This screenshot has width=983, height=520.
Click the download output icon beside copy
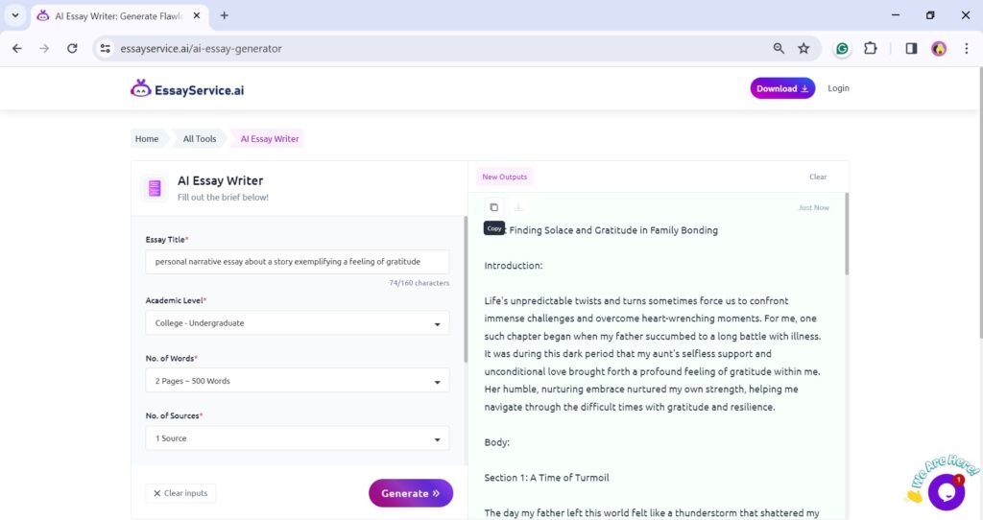pos(518,207)
